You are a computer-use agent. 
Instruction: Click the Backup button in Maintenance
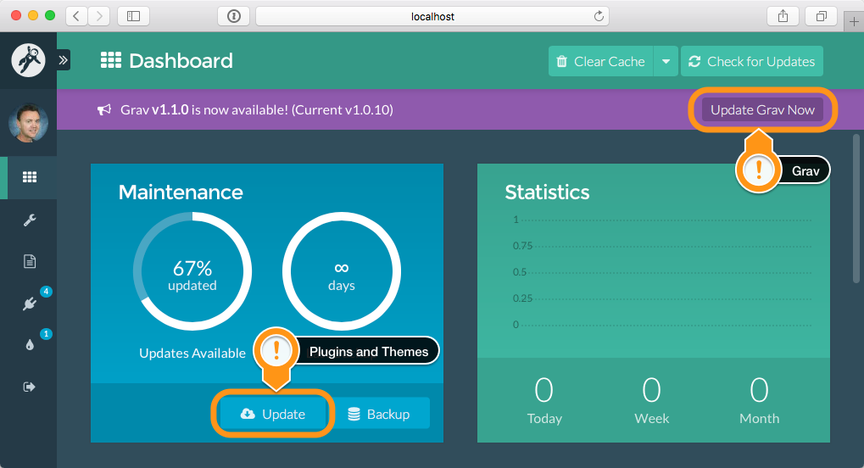pos(378,414)
